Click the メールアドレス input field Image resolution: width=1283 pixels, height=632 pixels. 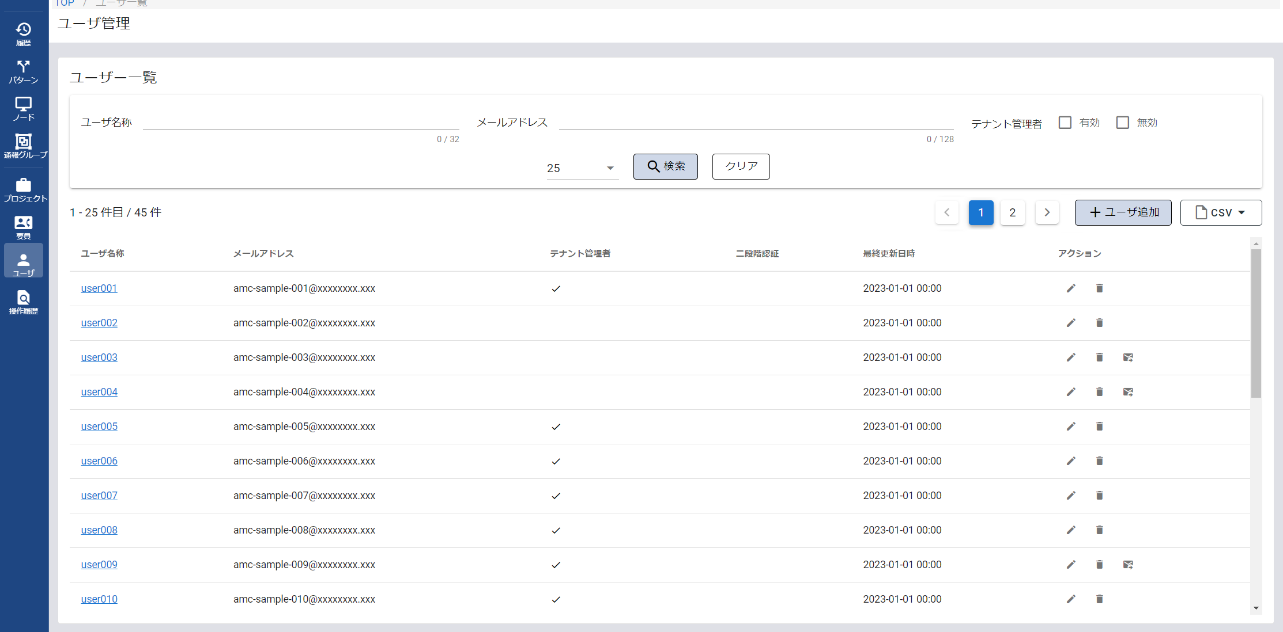point(756,121)
